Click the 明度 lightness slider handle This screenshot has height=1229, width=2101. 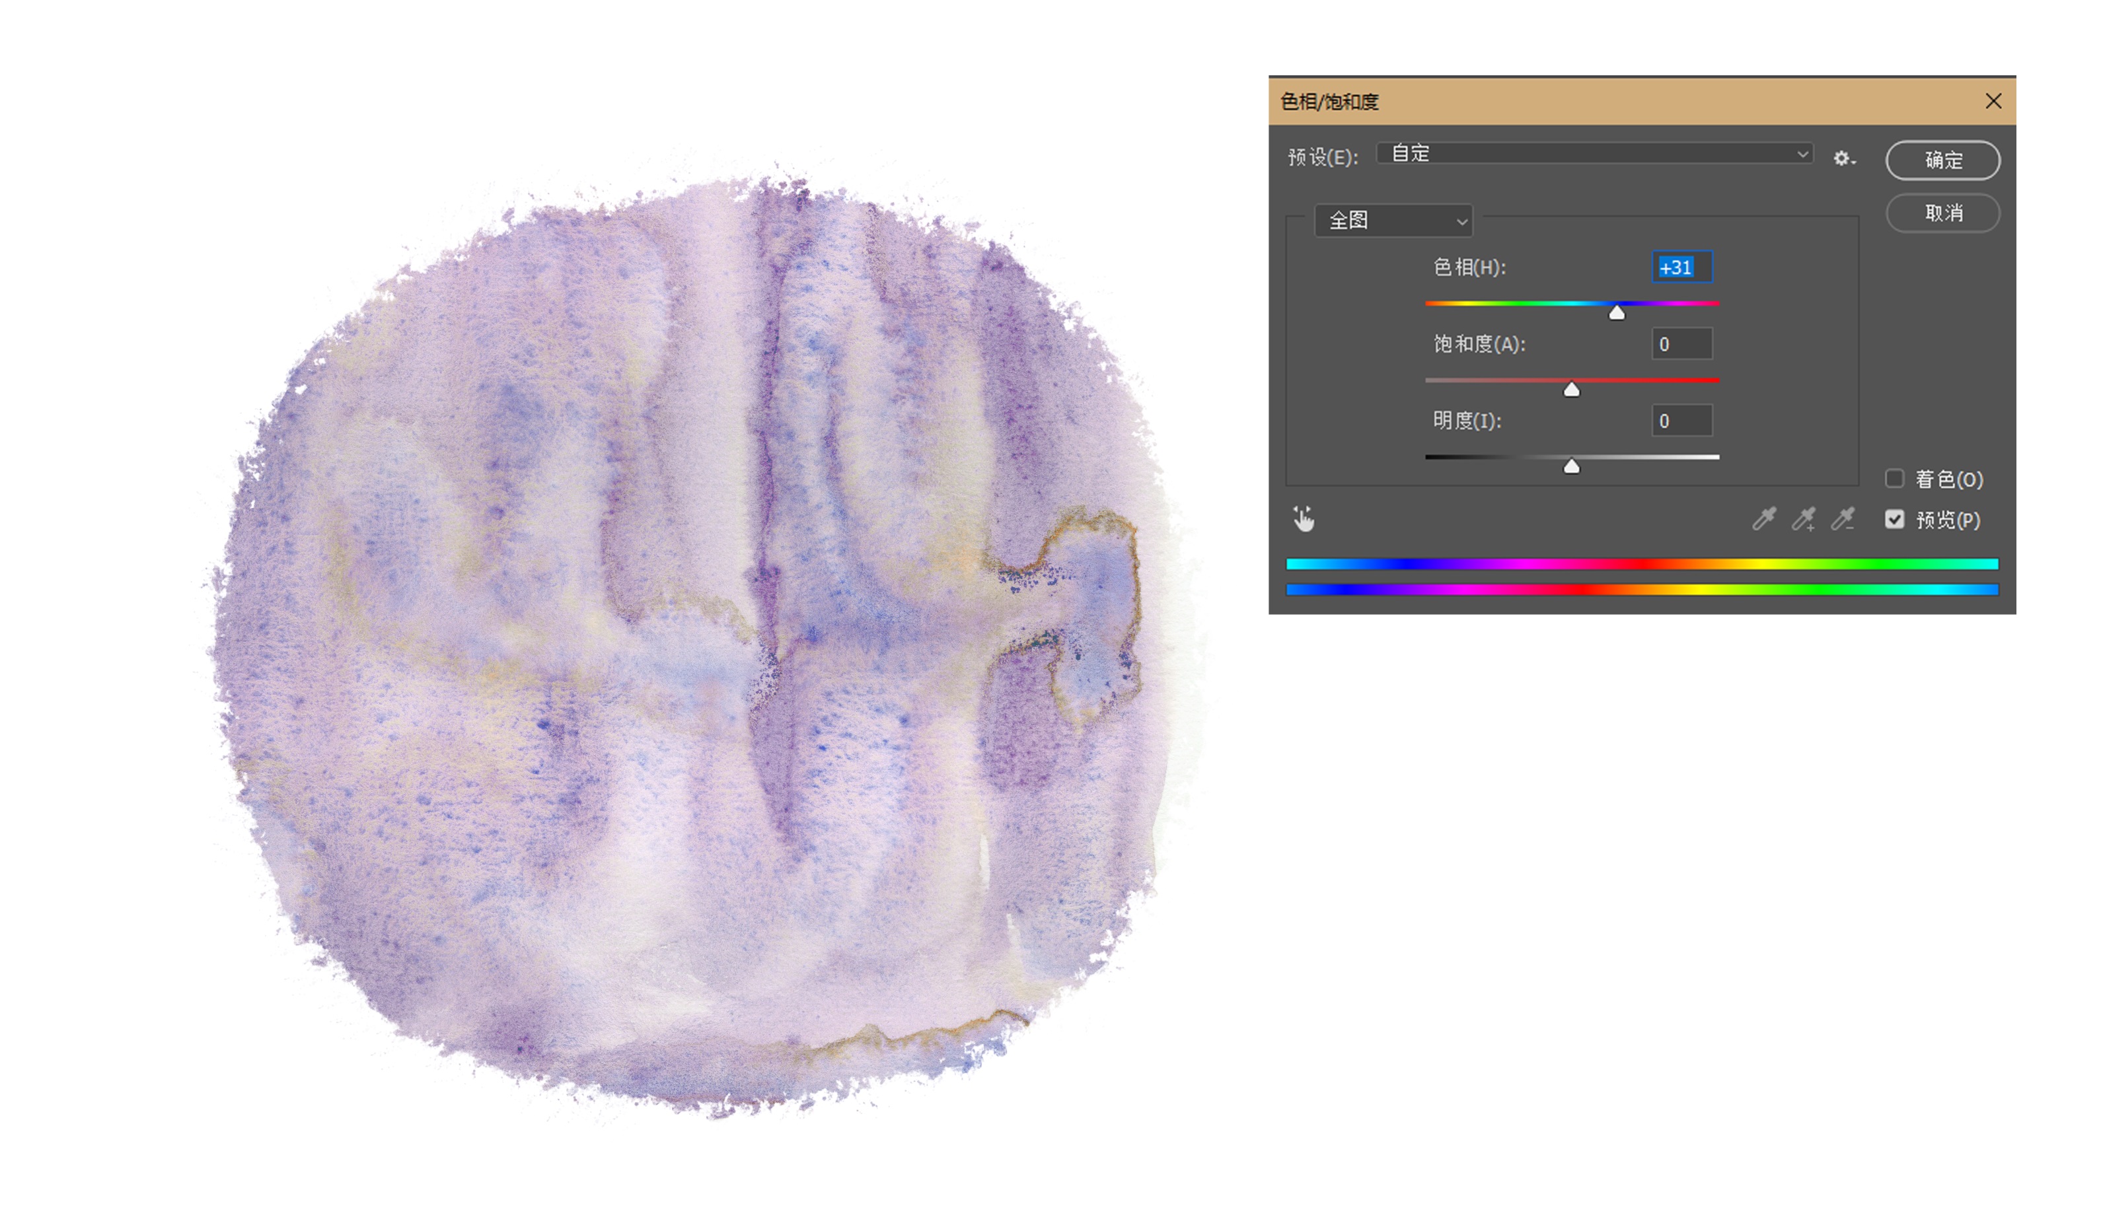pyautogui.click(x=1572, y=467)
